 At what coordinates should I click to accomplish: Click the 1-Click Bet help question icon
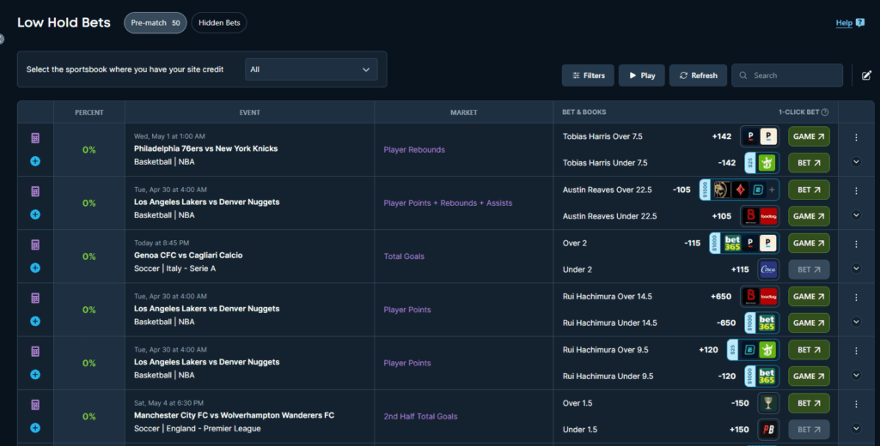point(825,112)
